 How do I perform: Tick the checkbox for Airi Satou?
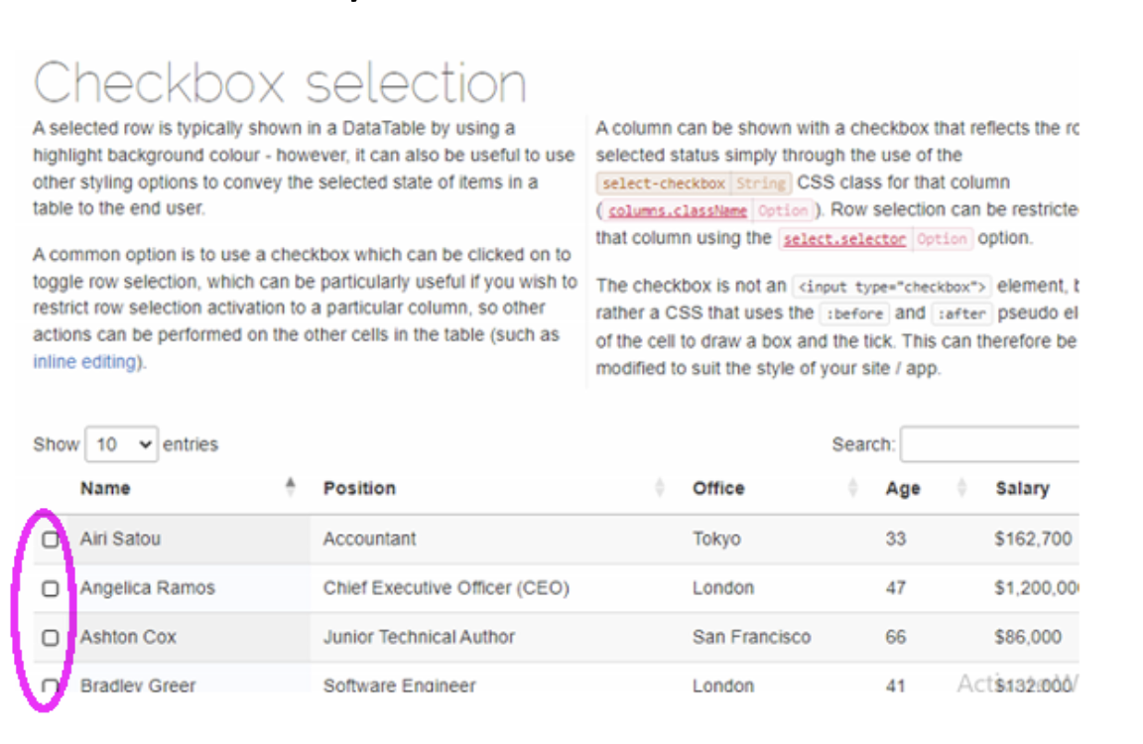(51, 540)
